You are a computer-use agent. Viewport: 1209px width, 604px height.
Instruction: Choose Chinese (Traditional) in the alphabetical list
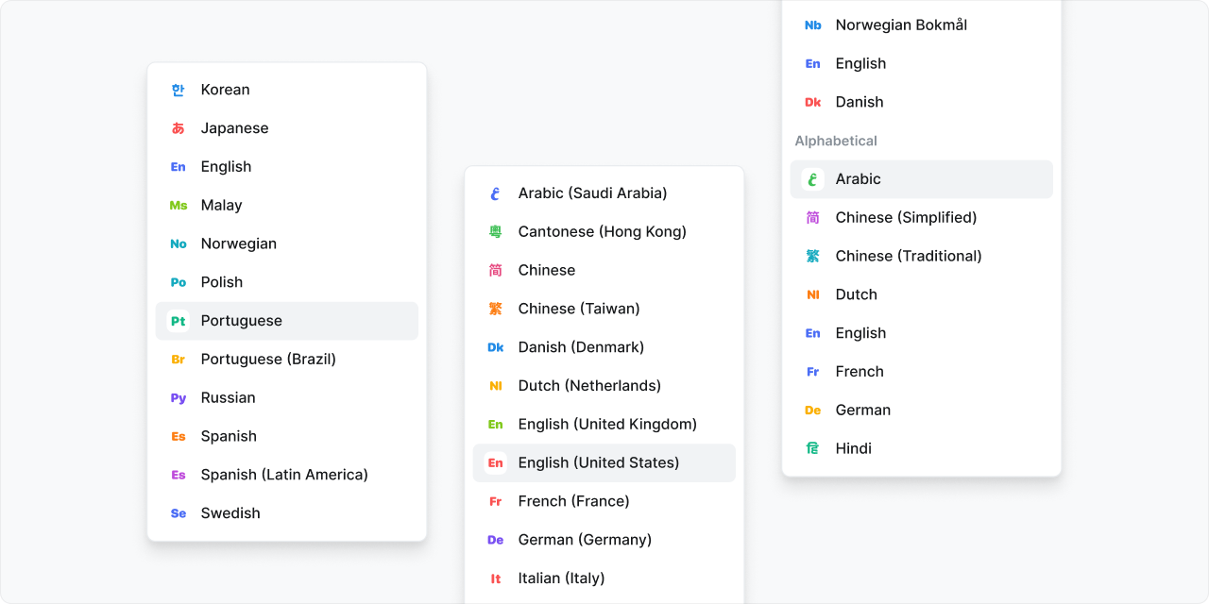click(x=922, y=257)
